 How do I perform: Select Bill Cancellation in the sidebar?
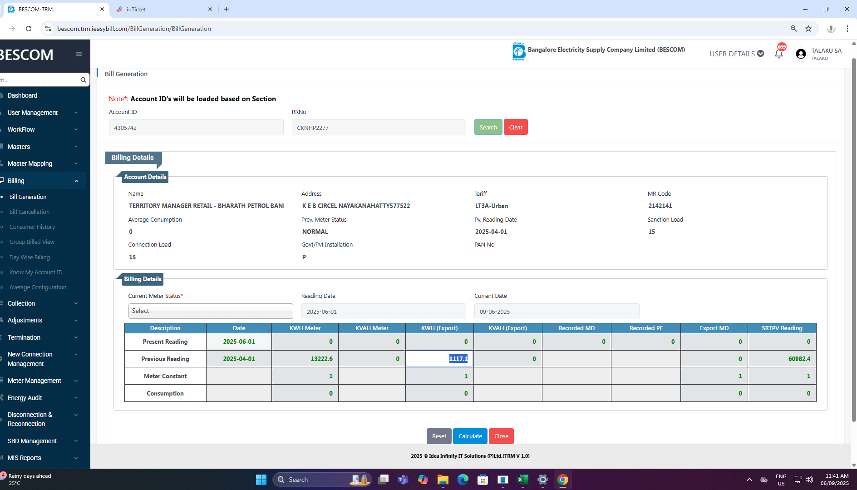pyautogui.click(x=30, y=212)
